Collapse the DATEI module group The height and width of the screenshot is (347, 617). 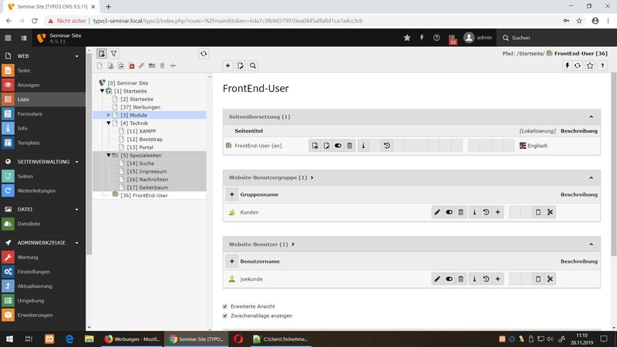pos(76,209)
